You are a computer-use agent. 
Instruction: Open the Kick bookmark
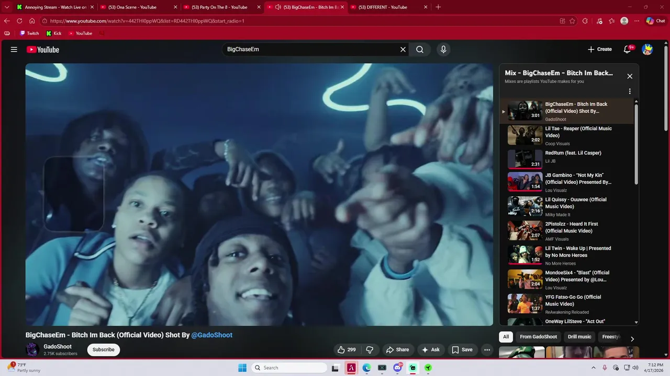(x=54, y=33)
